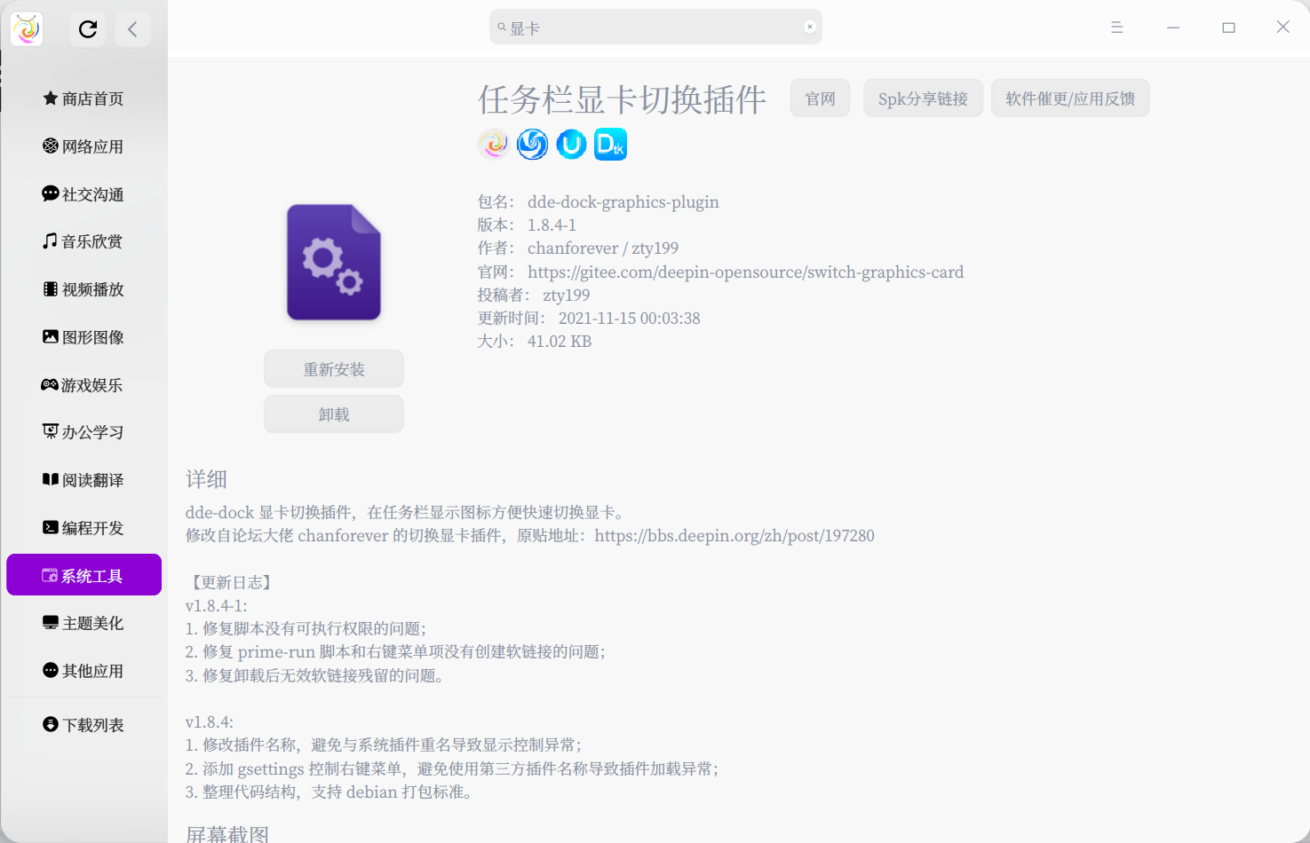The width and height of the screenshot is (1310, 843).
Task: Open 软件催更/应用反馈 feedback
Action: 1070,98
